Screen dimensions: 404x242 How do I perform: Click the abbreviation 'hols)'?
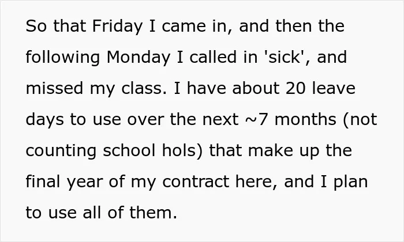click(183, 151)
